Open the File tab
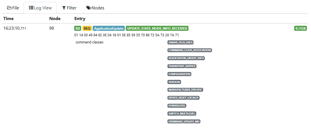Image resolution: width=311 pixels, height=134 pixels. tap(13, 8)
